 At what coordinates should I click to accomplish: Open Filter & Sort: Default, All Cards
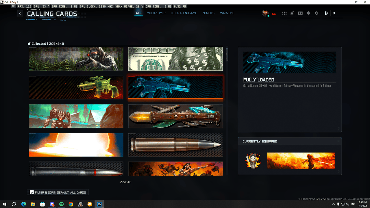[58, 192]
